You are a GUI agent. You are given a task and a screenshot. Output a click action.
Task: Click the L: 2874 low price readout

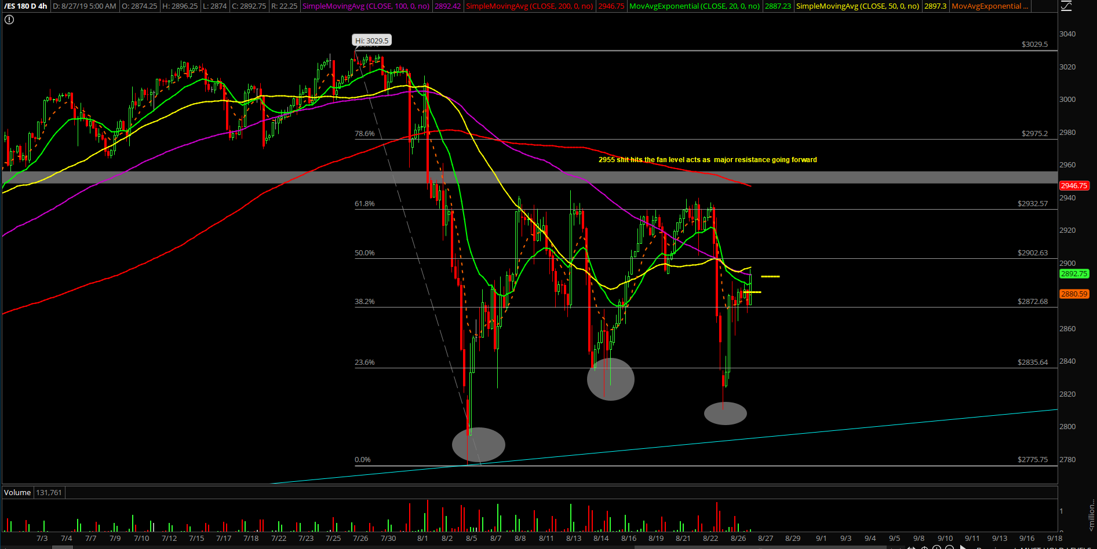pos(214,6)
